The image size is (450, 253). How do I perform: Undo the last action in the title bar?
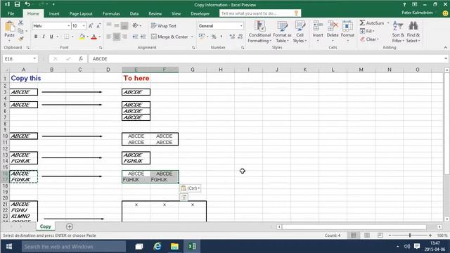click(x=27, y=4)
